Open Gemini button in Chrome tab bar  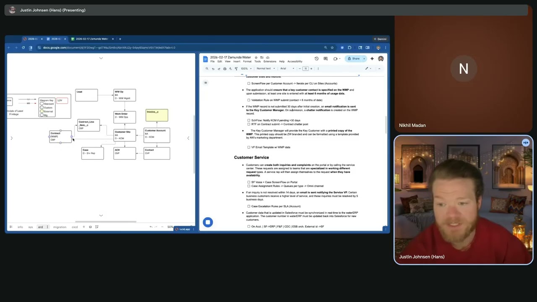coord(380,39)
